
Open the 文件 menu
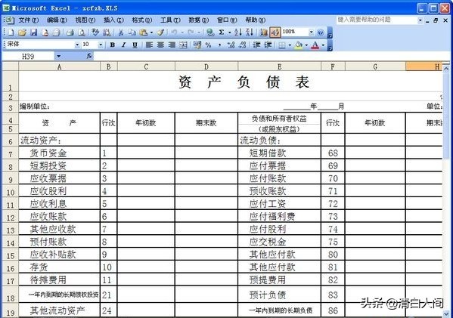[x=29, y=20]
